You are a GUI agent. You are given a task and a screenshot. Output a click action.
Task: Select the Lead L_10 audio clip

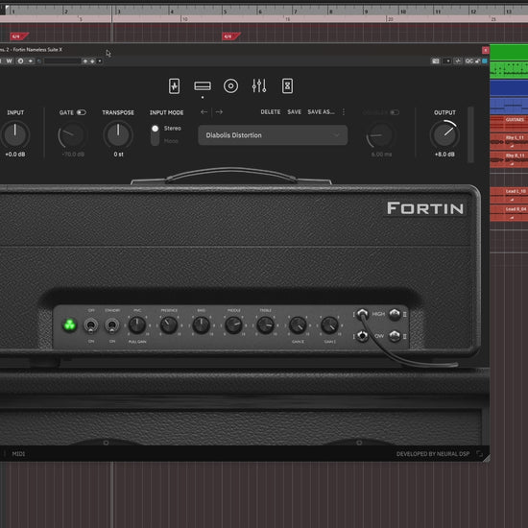(x=509, y=195)
